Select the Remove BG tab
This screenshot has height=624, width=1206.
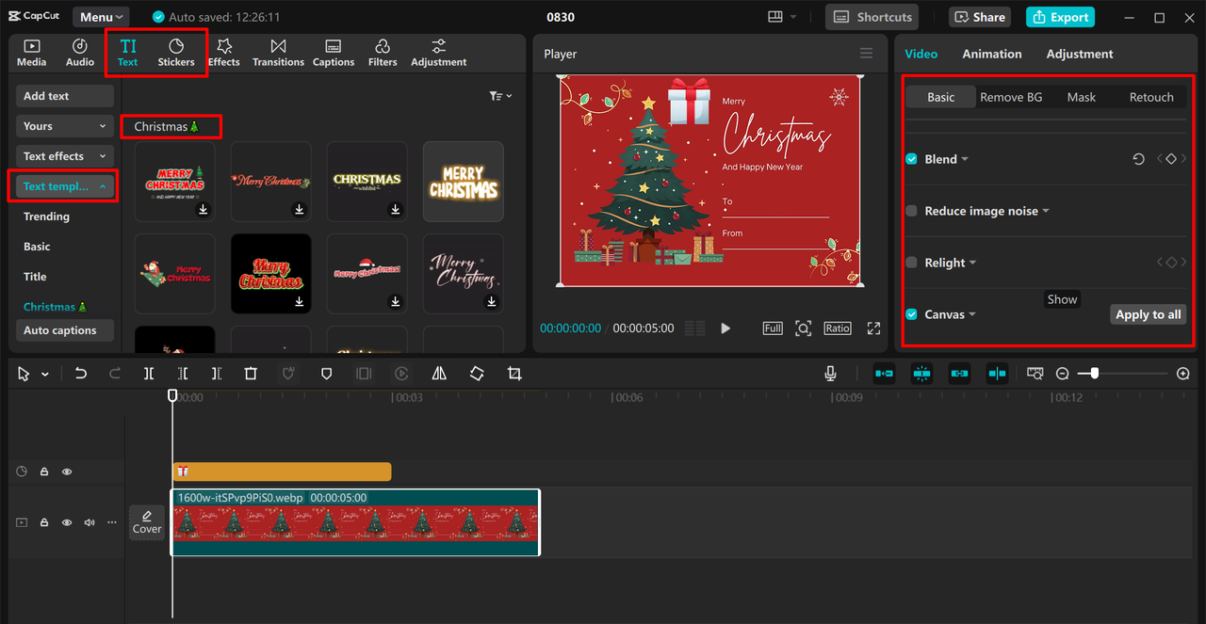(x=1011, y=97)
